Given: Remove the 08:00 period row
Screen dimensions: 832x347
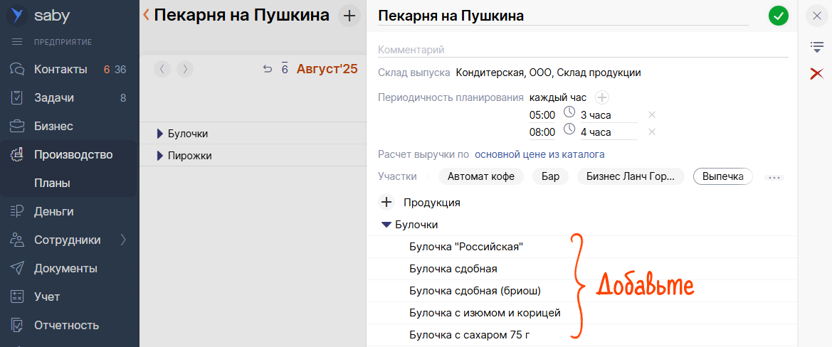Looking at the screenshot, I should 651,132.
